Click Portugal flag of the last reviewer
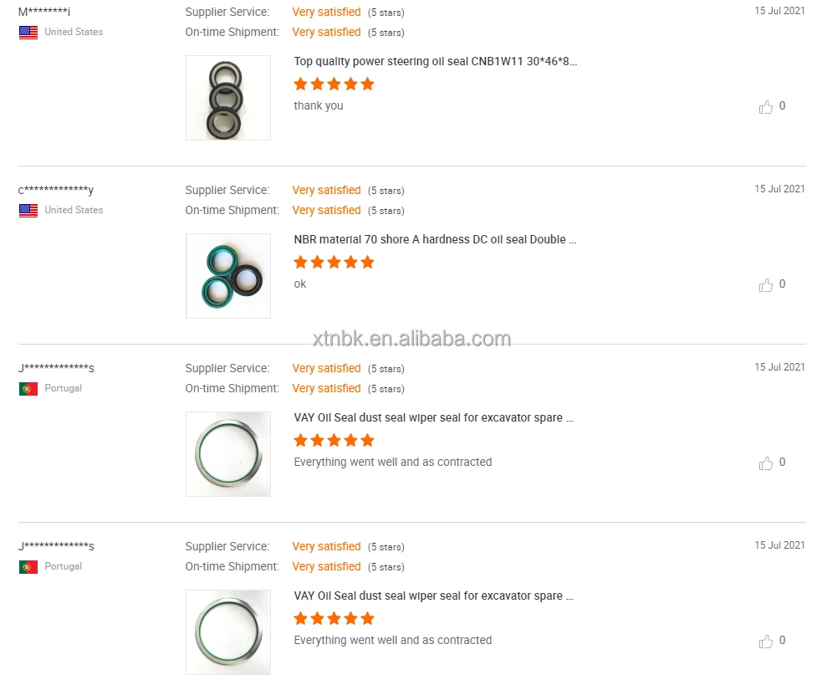 coord(28,567)
